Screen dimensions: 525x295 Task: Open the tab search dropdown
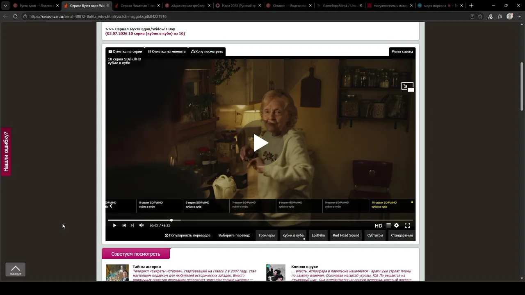click(x=5, y=6)
